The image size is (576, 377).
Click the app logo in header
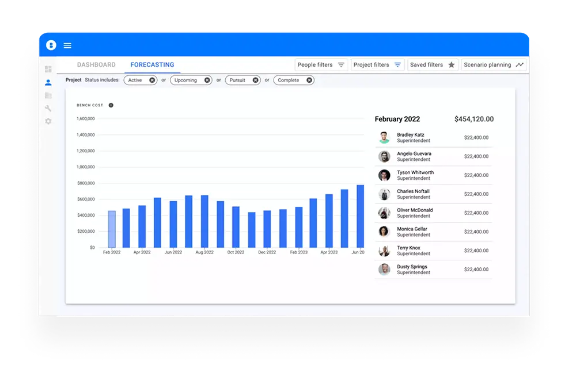[x=51, y=45]
